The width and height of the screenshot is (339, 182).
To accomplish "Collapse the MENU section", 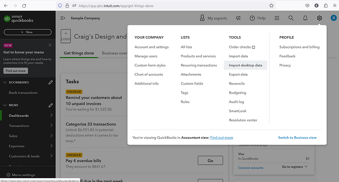I will coord(5,105).
